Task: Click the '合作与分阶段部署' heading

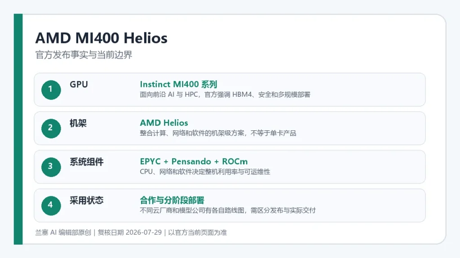Action: coord(172,200)
